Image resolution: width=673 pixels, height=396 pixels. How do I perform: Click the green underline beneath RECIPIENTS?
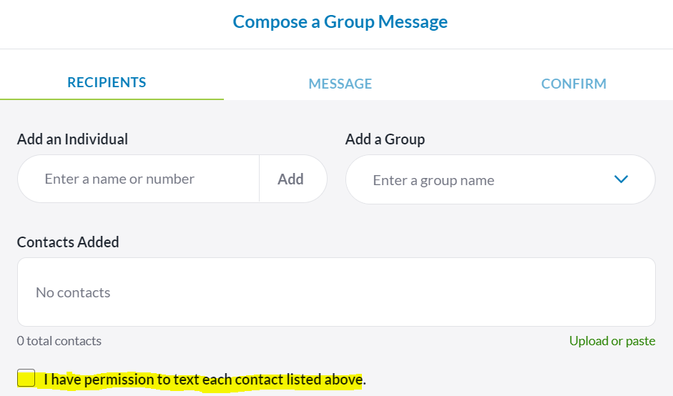pos(112,99)
